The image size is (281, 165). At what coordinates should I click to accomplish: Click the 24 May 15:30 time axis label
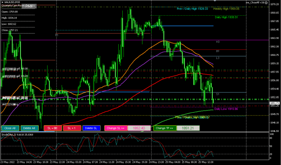click(x=123, y=162)
